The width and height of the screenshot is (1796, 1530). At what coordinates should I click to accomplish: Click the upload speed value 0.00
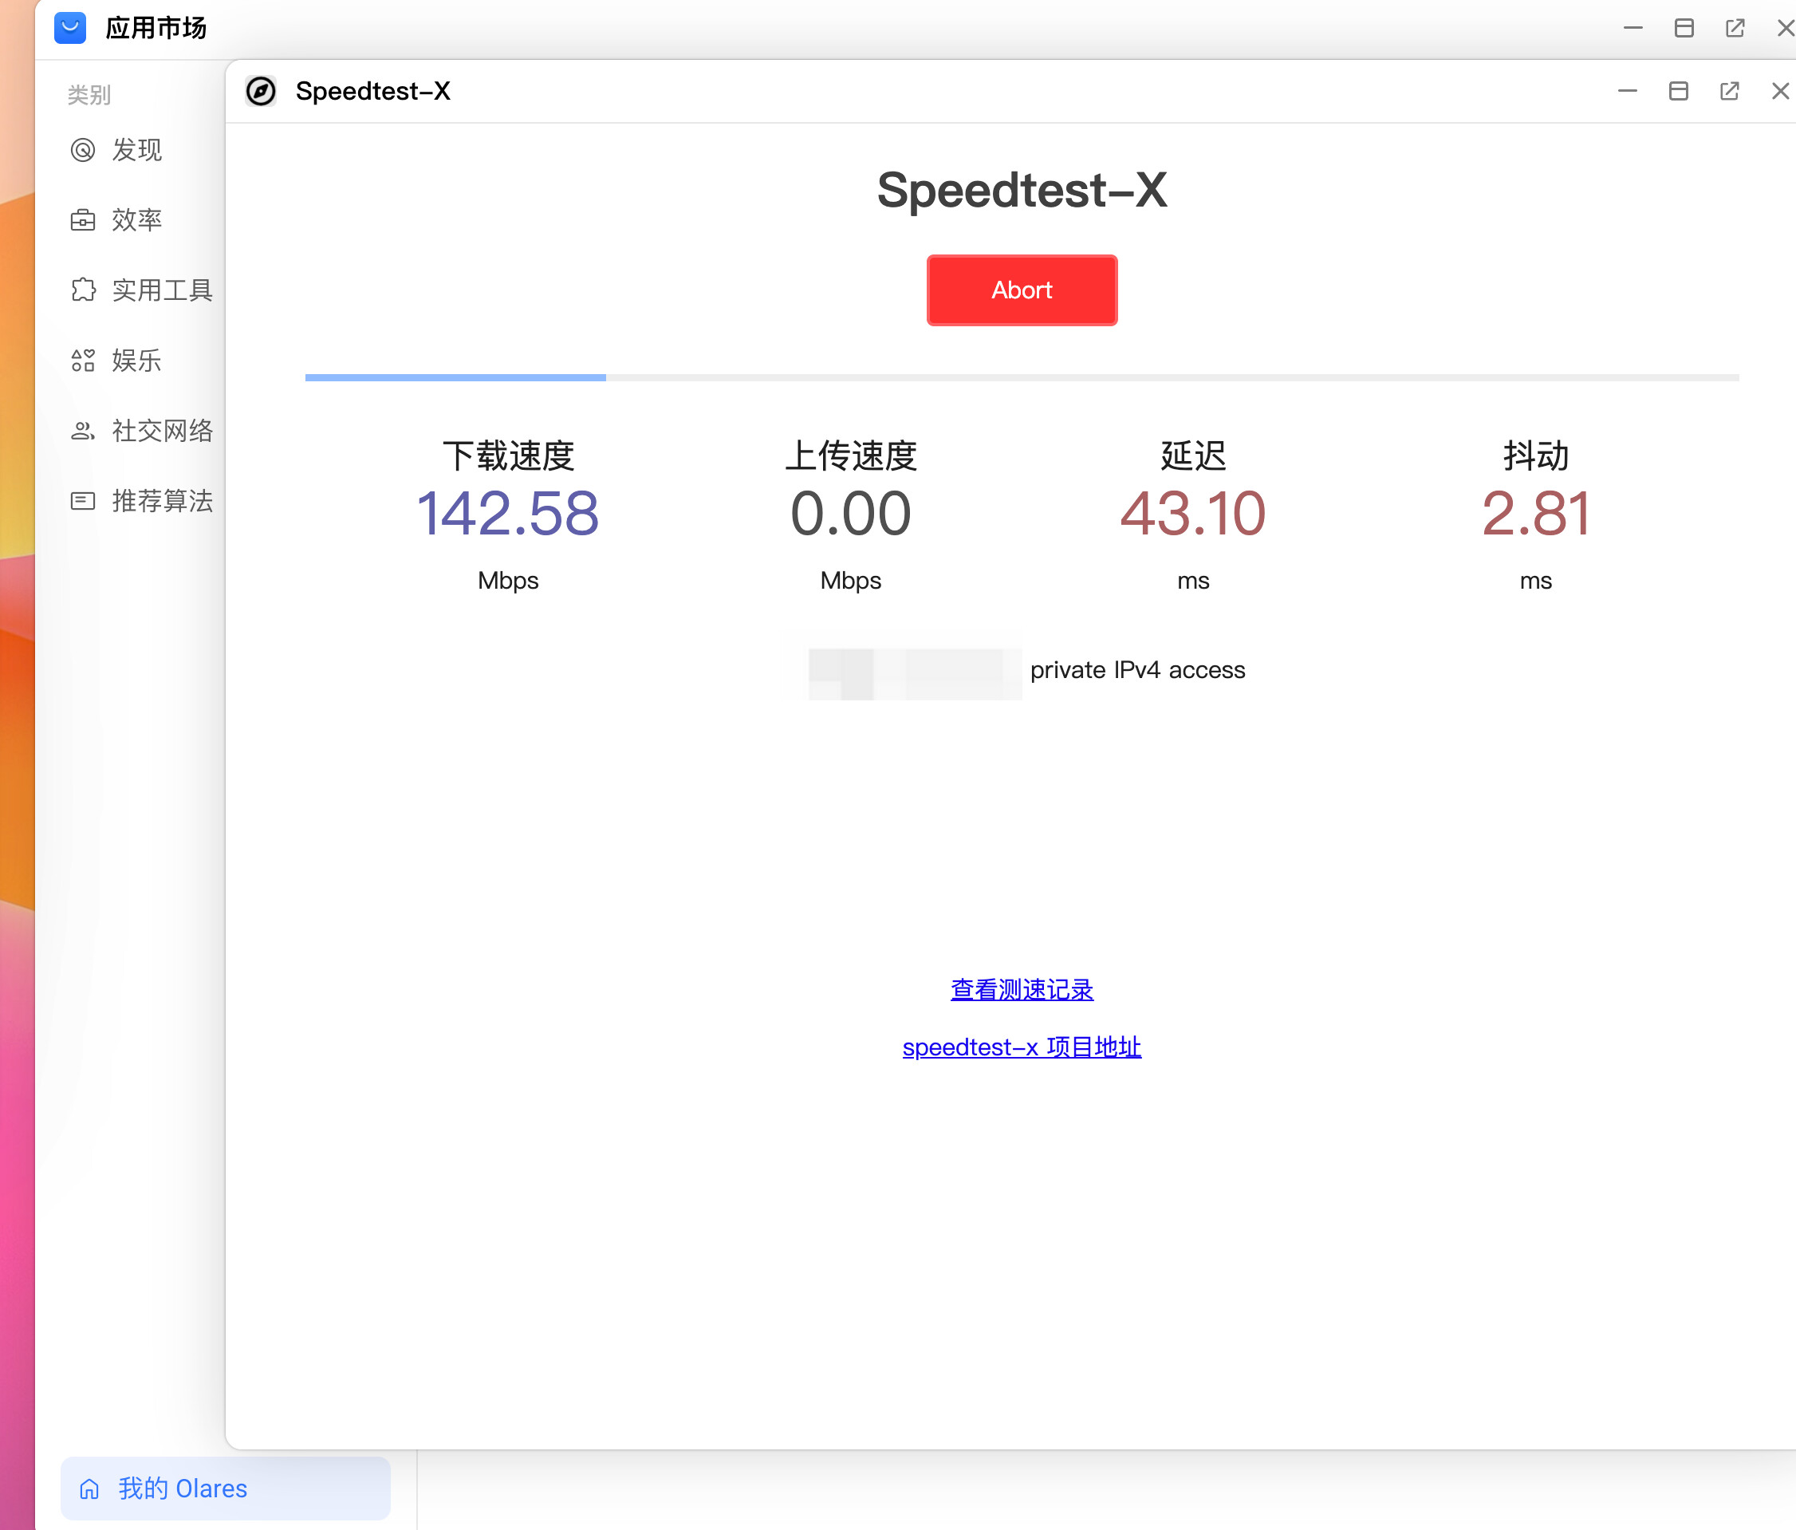pos(850,513)
